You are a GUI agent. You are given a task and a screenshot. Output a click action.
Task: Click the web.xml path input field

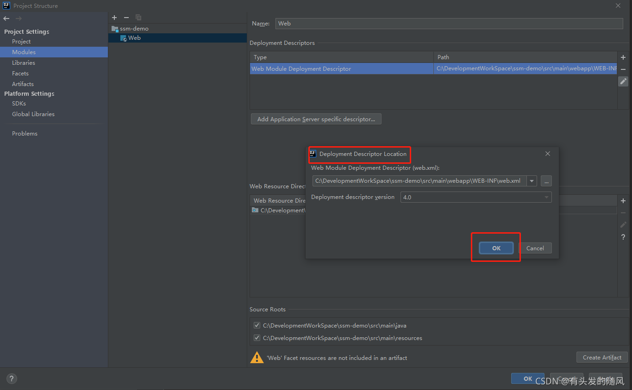(419, 181)
